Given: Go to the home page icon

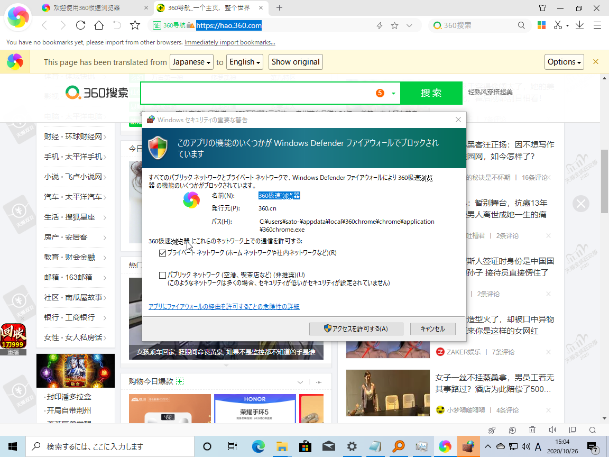Looking at the screenshot, I should click(x=99, y=25).
